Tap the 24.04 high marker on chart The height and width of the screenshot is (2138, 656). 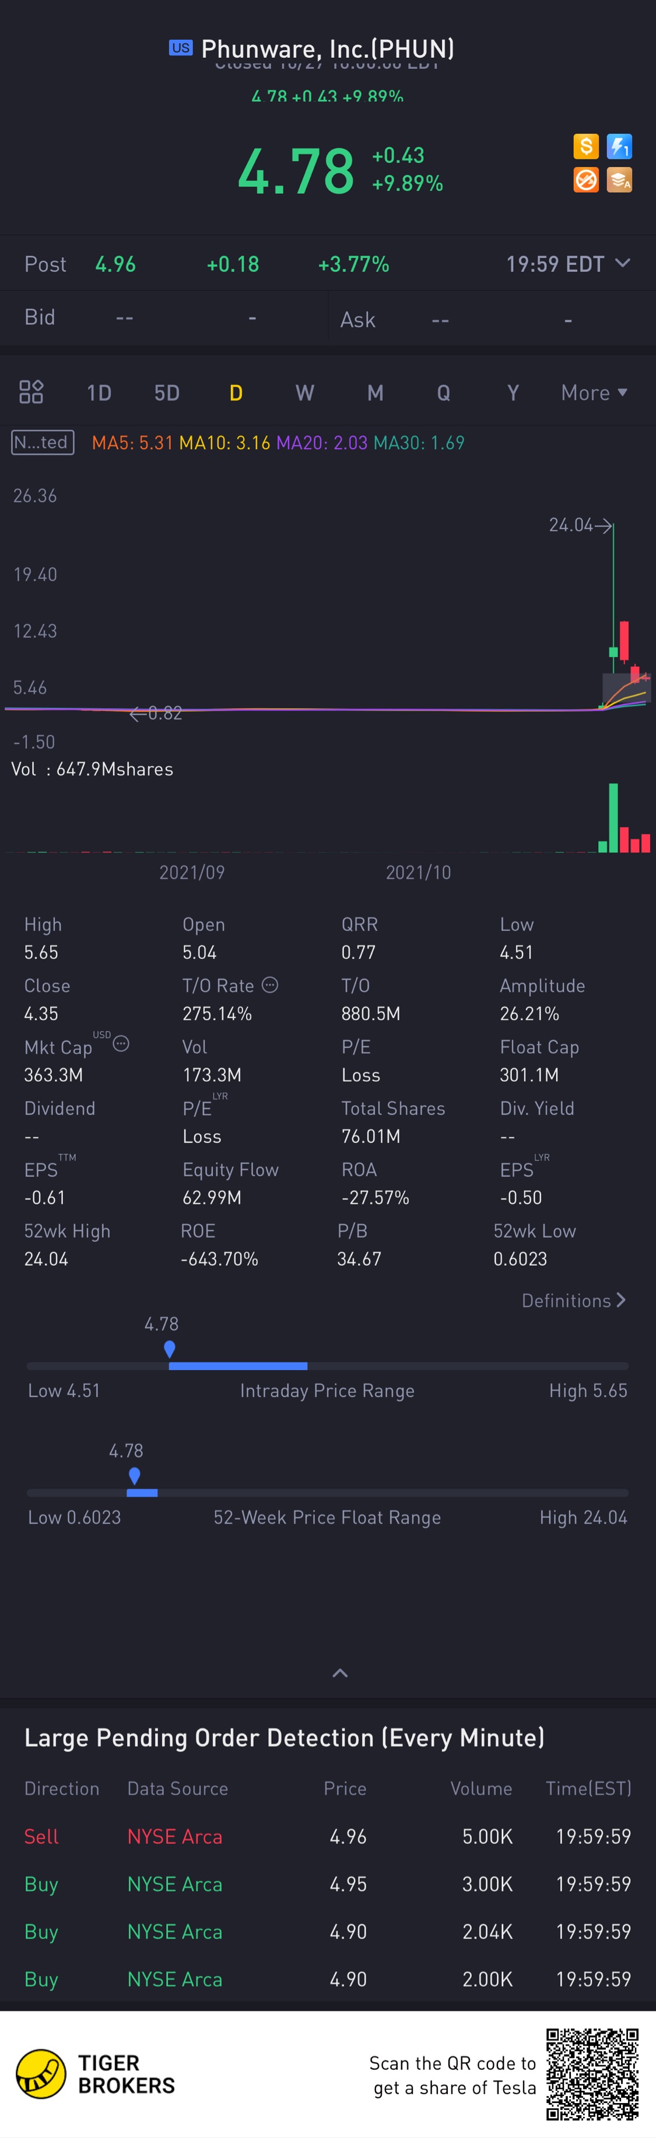tap(580, 525)
